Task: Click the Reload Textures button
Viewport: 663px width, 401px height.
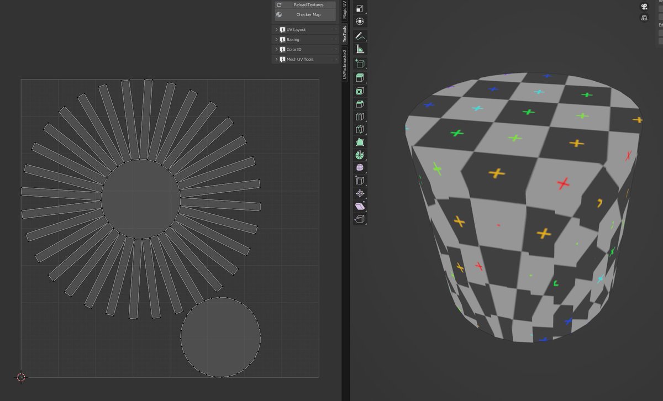Action: coord(305,4)
